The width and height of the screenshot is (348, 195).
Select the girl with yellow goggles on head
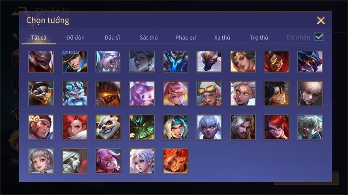[x=209, y=93]
